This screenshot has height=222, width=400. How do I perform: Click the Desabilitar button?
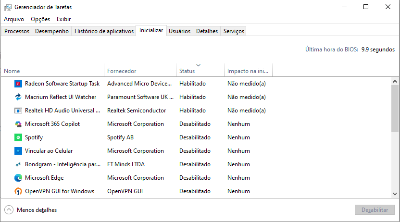(x=375, y=210)
